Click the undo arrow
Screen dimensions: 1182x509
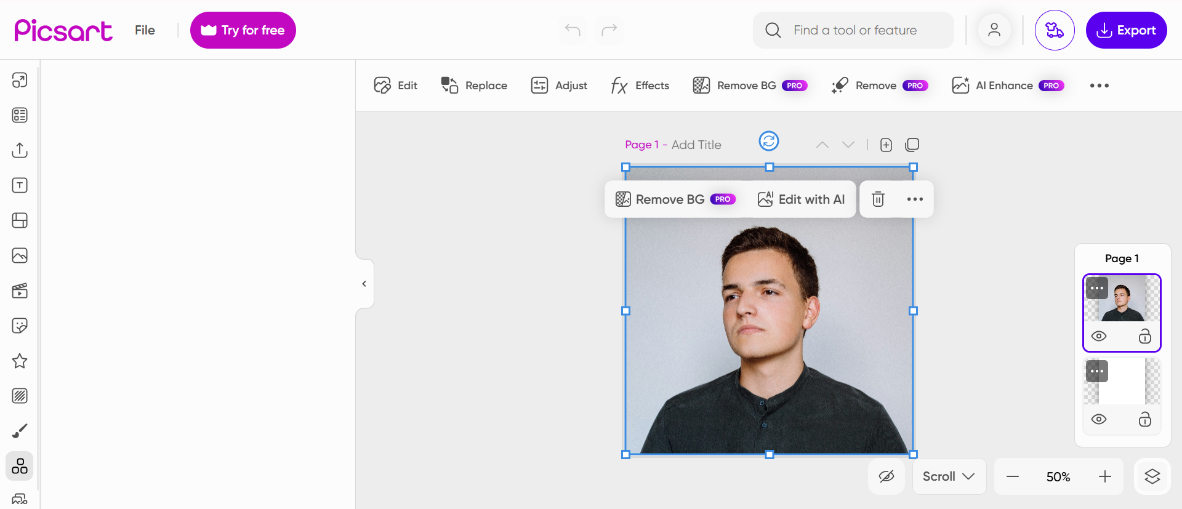(x=573, y=30)
